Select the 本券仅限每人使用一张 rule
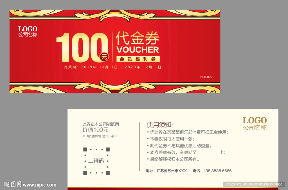Image resolution: width=288 pixels, height=190 pixels. point(170,139)
